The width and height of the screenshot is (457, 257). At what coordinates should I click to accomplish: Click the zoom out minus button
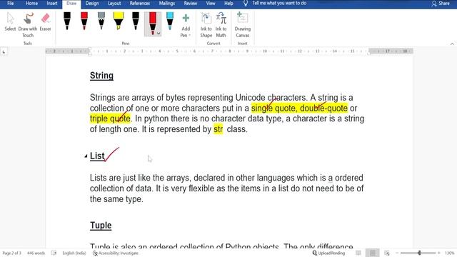pyautogui.click(x=397, y=253)
